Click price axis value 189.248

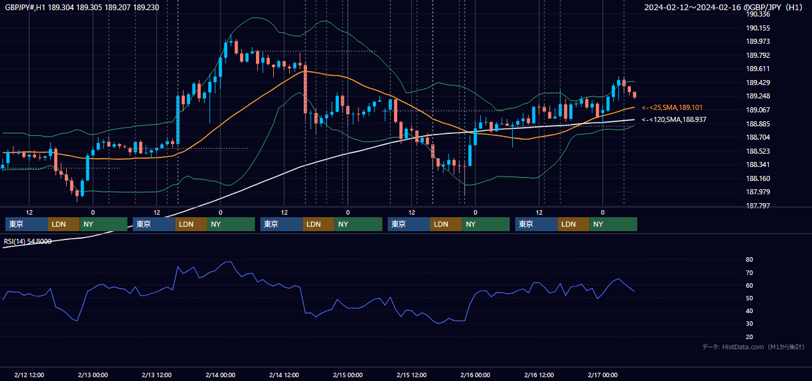pyautogui.click(x=758, y=96)
